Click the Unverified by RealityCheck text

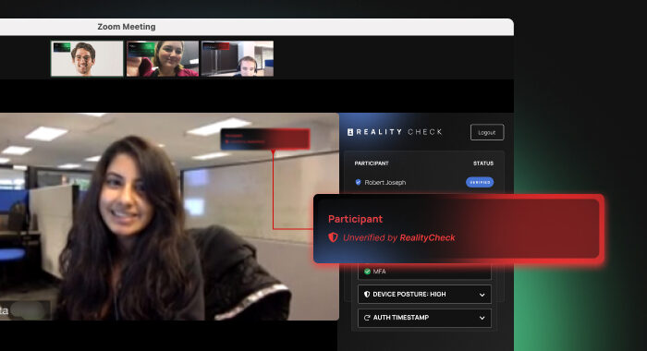click(399, 237)
